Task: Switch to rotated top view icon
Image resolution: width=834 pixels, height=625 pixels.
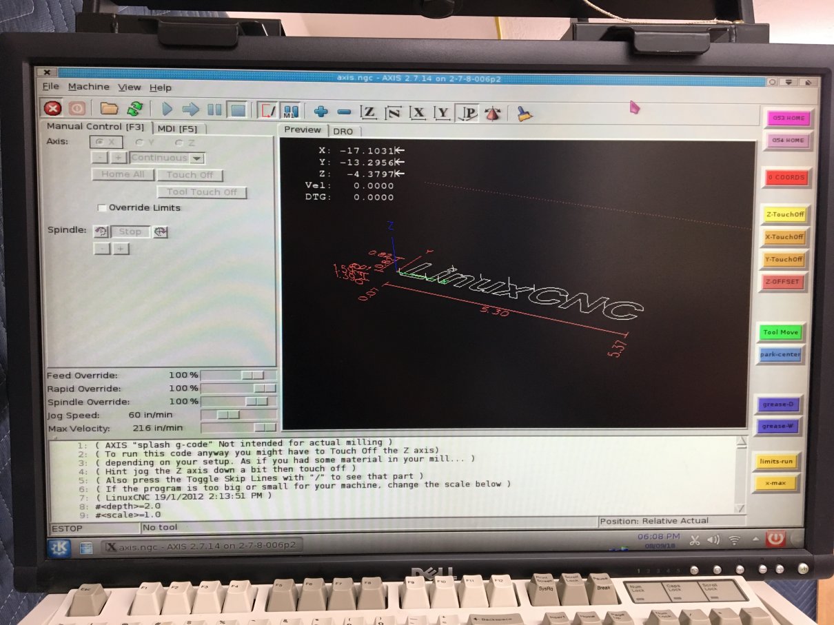Action: click(x=394, y=112)
